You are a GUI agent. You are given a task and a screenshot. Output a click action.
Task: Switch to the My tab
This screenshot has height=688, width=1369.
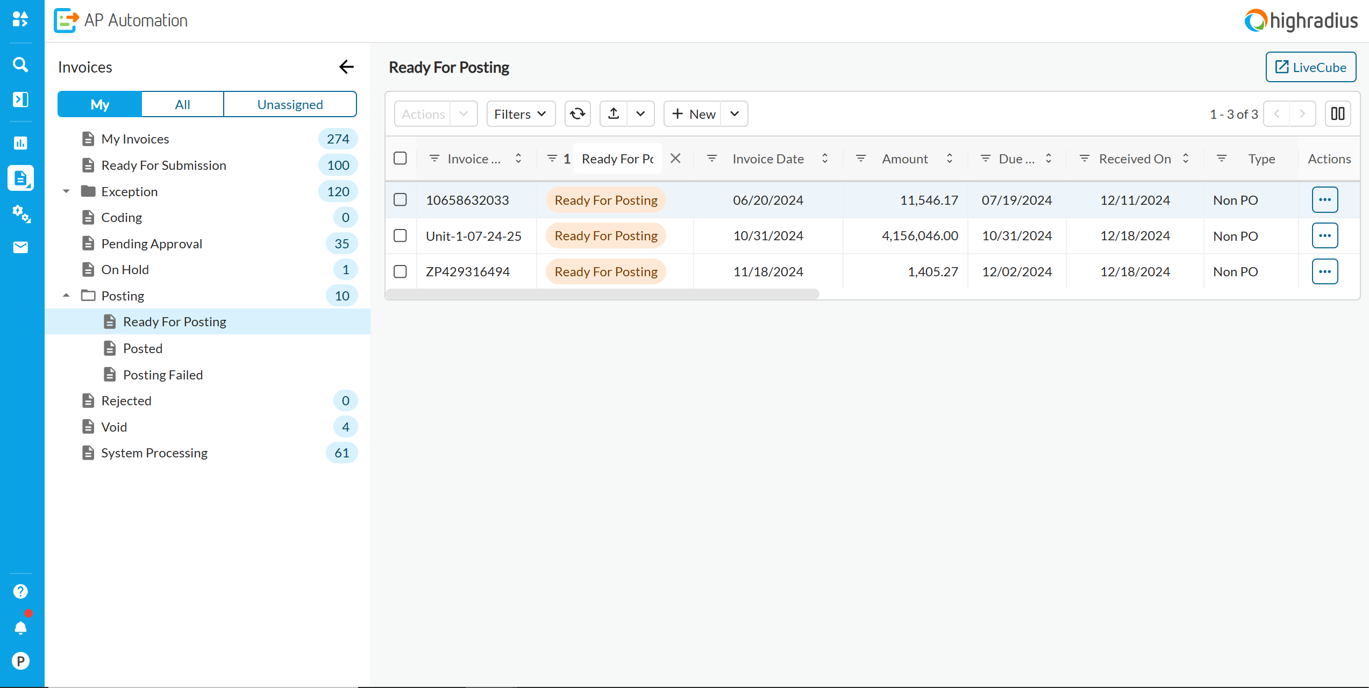click(100, 104)
